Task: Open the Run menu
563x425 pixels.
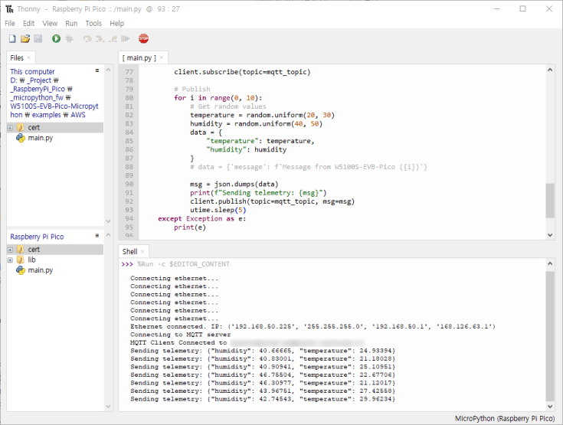Action: [x=71, y=23]
